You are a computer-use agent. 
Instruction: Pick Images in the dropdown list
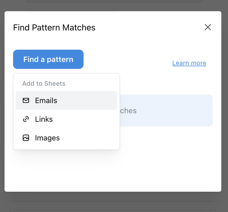(66, 138)
